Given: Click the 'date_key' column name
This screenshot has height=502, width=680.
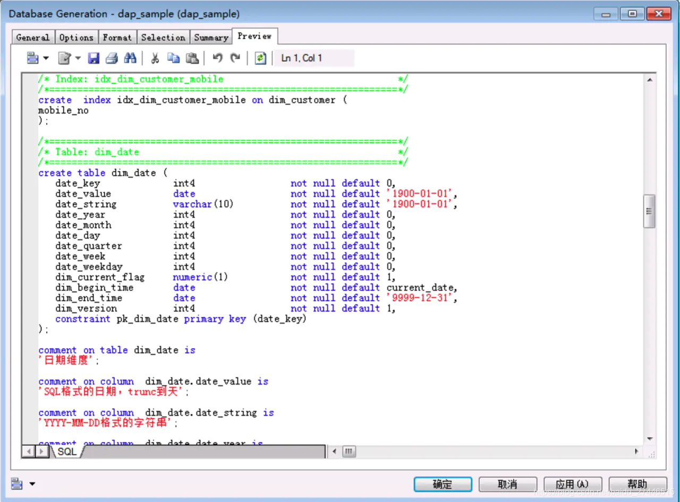Looking at the screenshot, I should point(78,184).
